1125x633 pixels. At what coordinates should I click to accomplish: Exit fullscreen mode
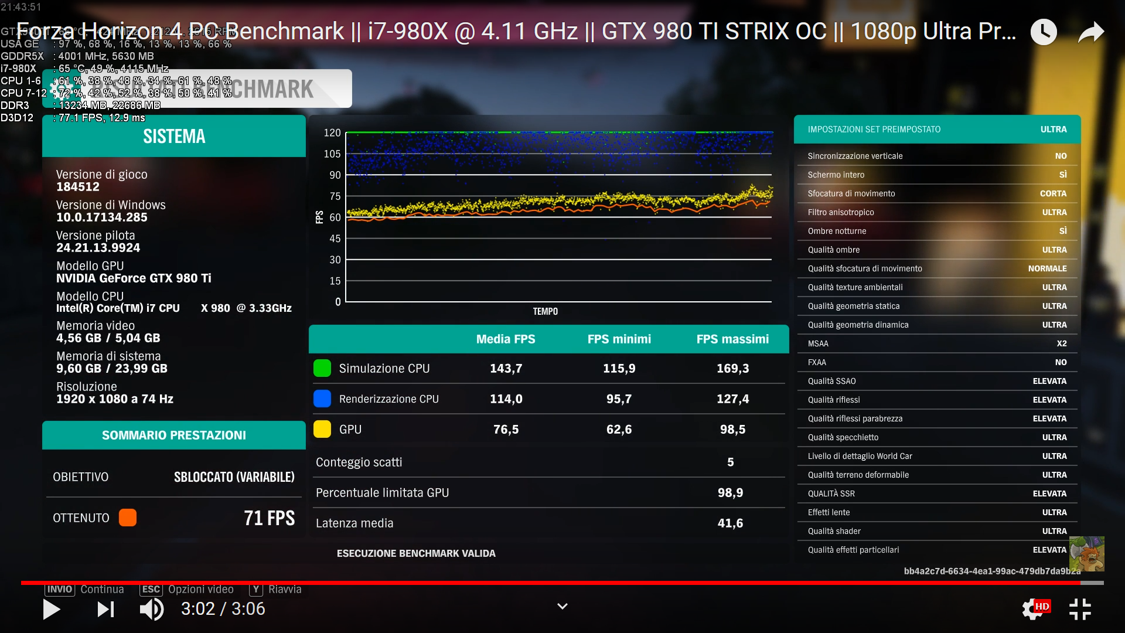point(1079,609)
